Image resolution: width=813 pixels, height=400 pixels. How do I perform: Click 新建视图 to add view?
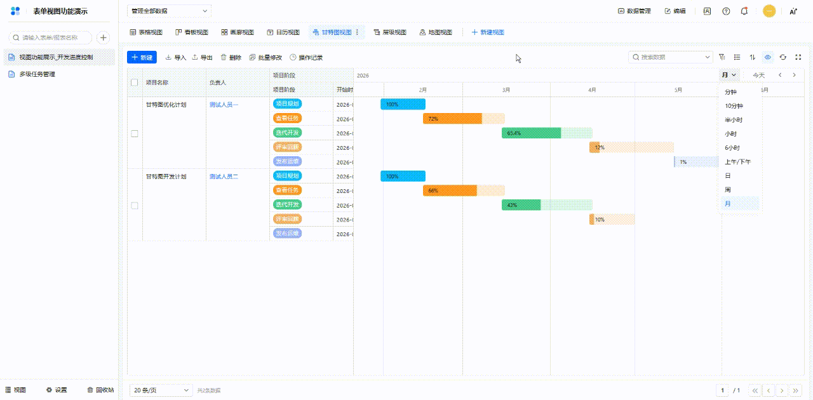coord(488,32)
